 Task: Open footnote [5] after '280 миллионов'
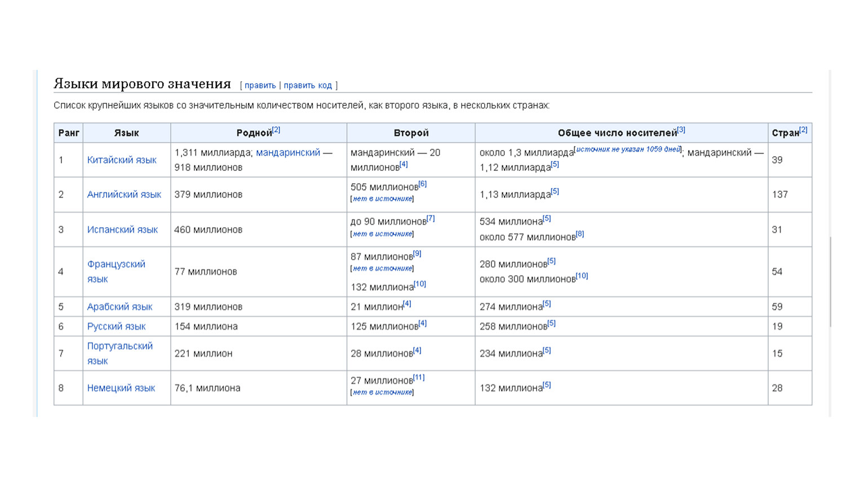pyautogui.click(x=551, y=261)
